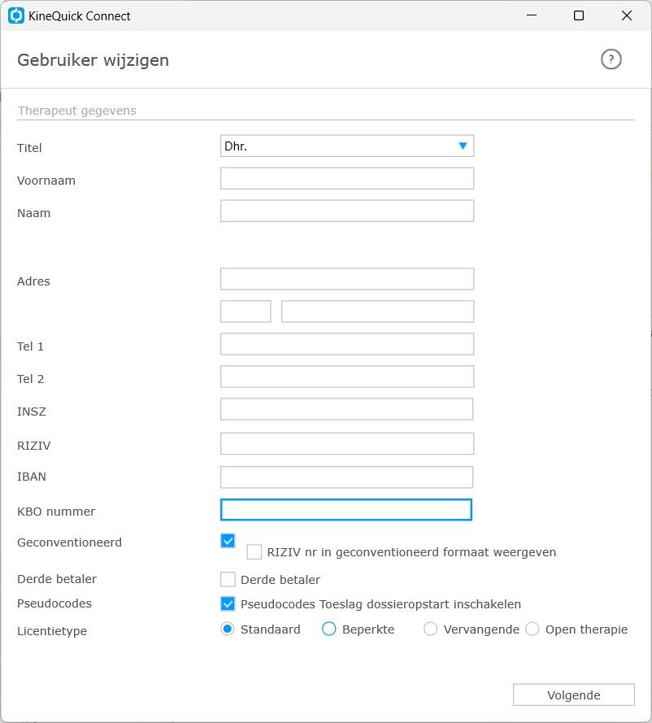Image resolution: width=652 pixels, height=723 pixels.
Task: Focus the Voornaam text field
Action: click(347, 178)
